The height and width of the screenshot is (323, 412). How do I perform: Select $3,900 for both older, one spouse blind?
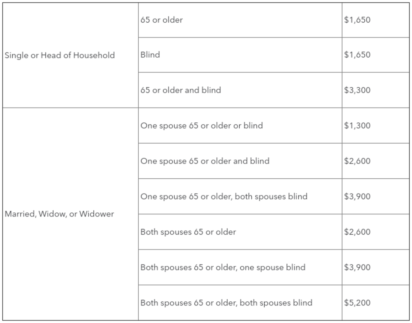click(357, 267)
